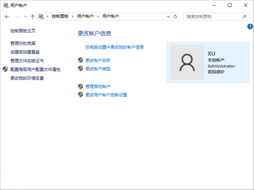254x190 pixels.
Task: Click 更改帐户名称 link
Action: [x=98, y=60]
